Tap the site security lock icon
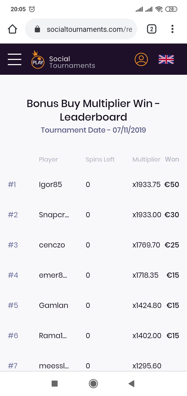 click(37, 29)
